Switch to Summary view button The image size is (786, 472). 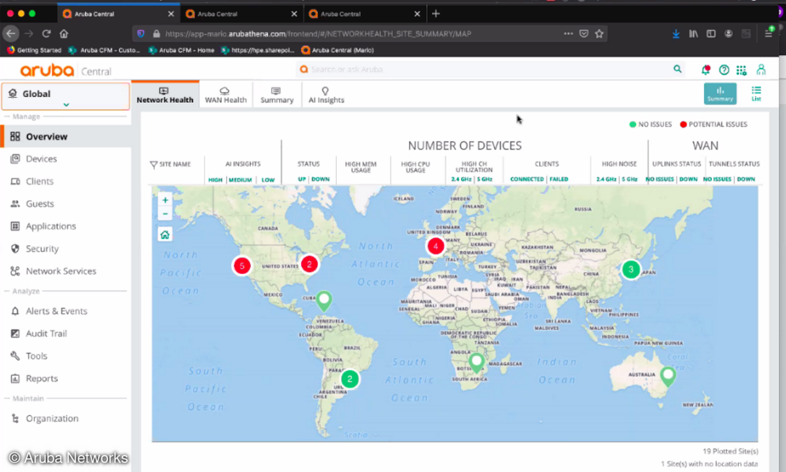click(720, 94)
